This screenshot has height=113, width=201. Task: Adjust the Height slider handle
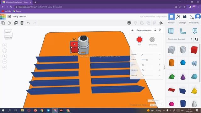pos(143,76)
